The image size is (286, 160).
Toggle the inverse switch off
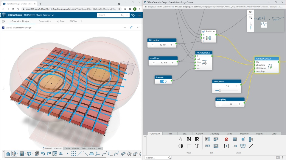coord(163,81)
